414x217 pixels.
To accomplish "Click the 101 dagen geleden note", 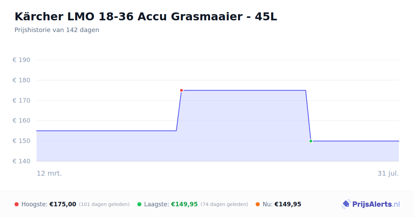I will (104, 204).
